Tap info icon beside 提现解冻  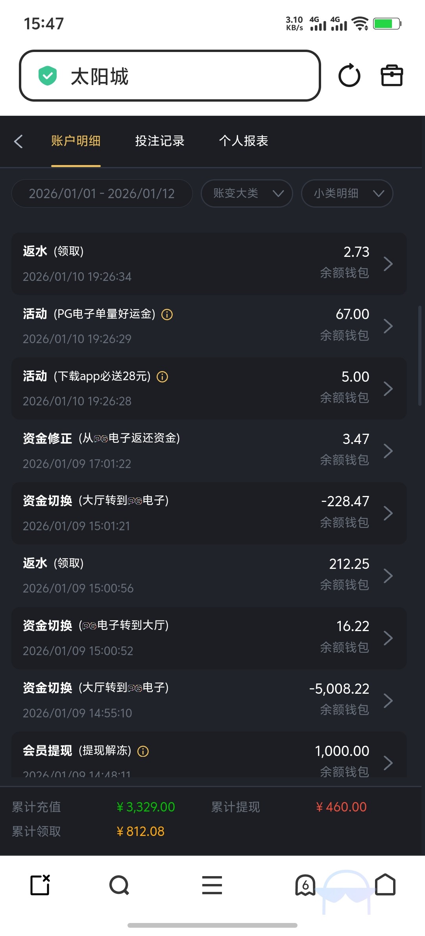coord(143,751)
